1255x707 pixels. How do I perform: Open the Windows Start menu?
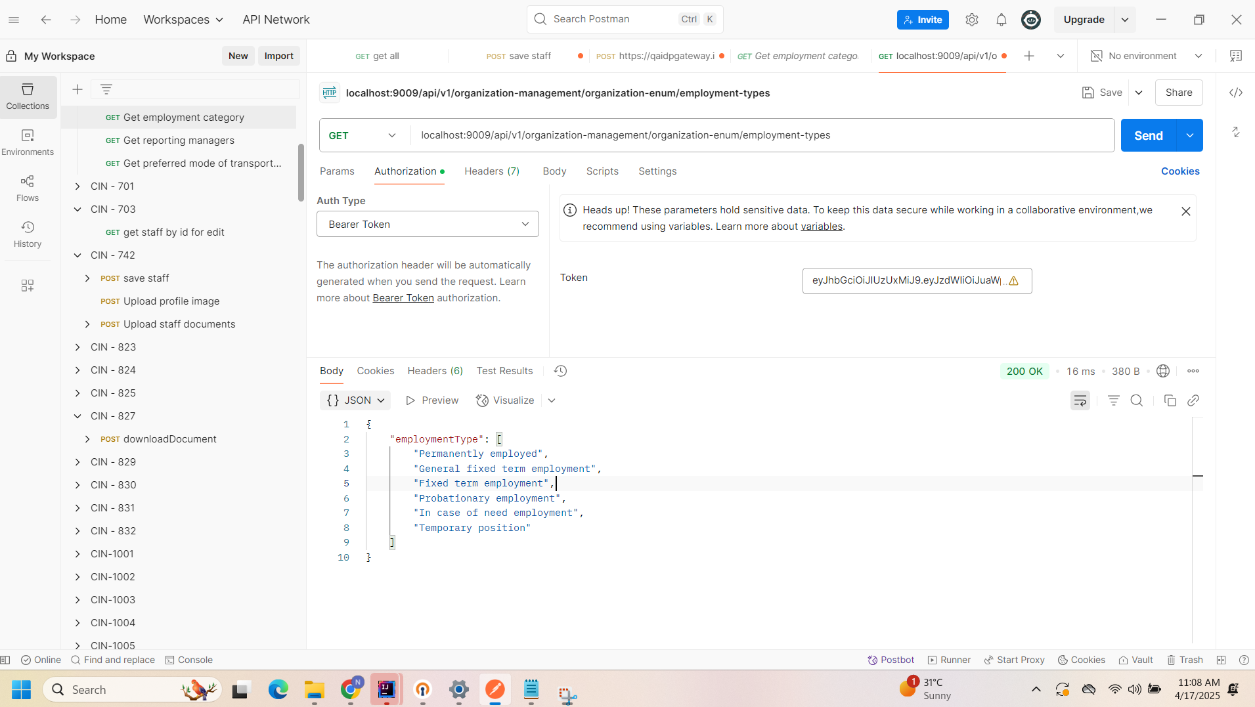(21, 689)
